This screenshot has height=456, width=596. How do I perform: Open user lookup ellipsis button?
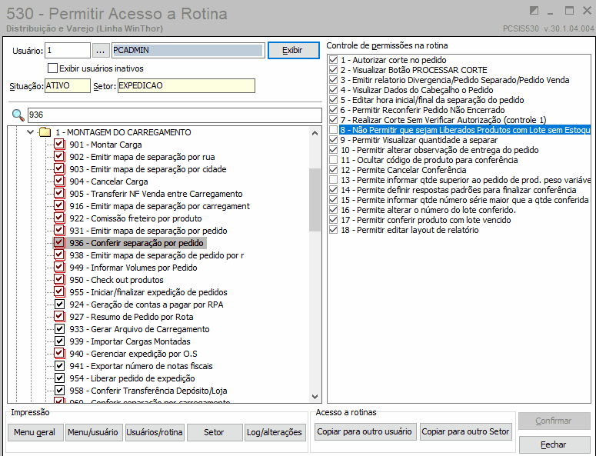(100, 51)
